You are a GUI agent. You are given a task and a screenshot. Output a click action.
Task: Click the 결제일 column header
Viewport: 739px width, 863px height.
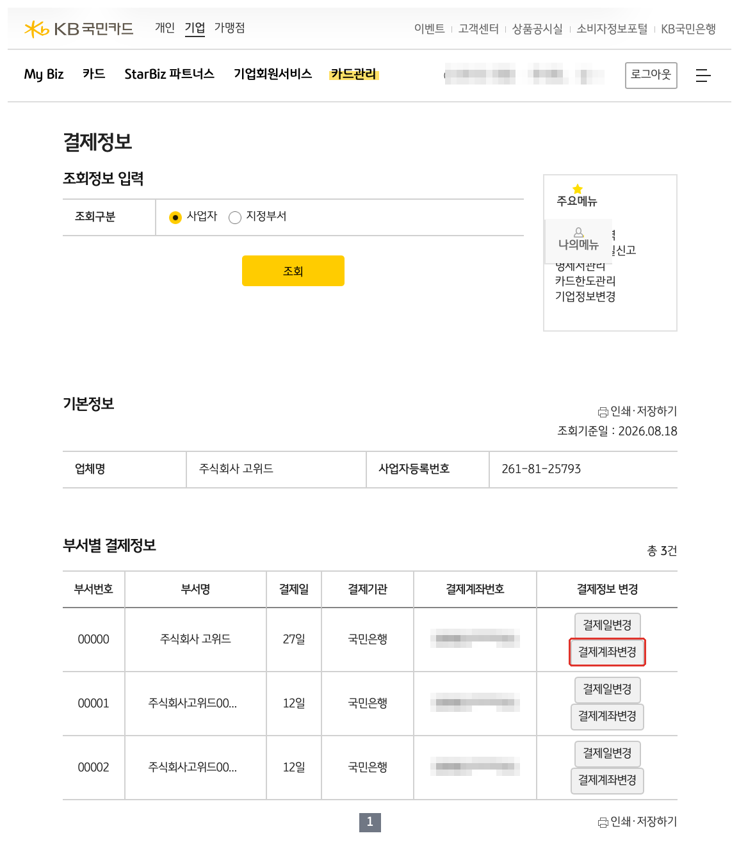pyautogui.click(x=294, y=590)
